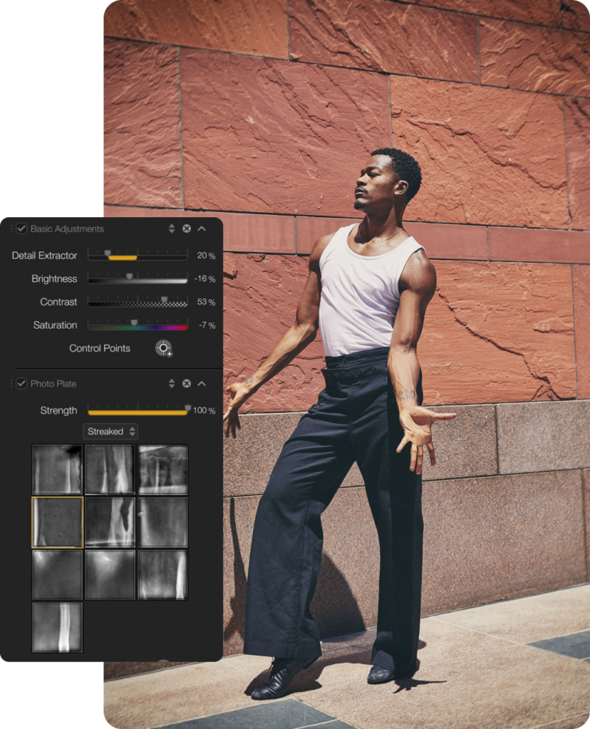
Task: Grab the Photo Plate drag handle
Action: tap(11, 384)
